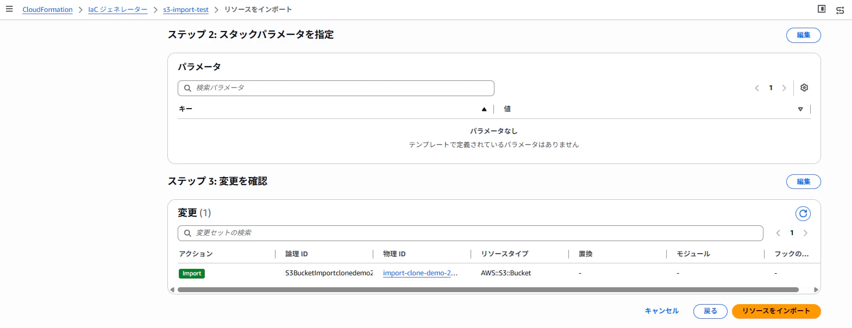Click リソースをインポート button
This screenshot has height=328, width=852.
click(776, 311)
